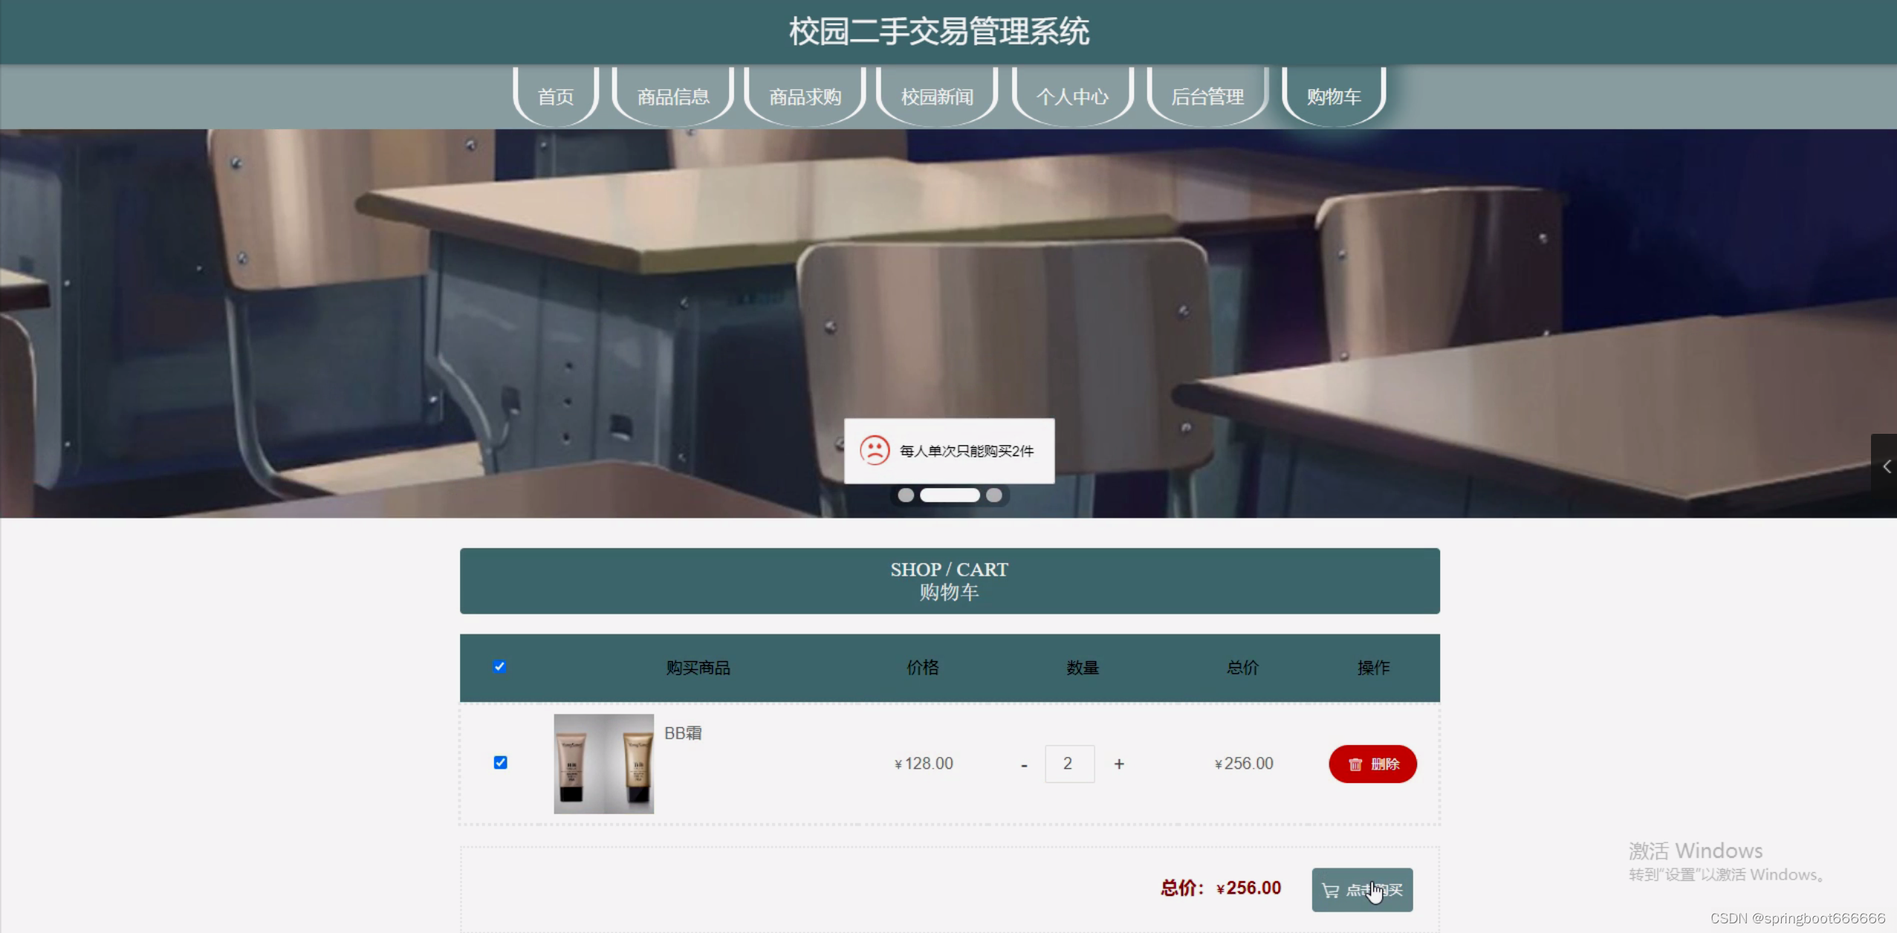Switch to the 校园新闻 tab
The image size is (1897, 933).
[937, 97]
